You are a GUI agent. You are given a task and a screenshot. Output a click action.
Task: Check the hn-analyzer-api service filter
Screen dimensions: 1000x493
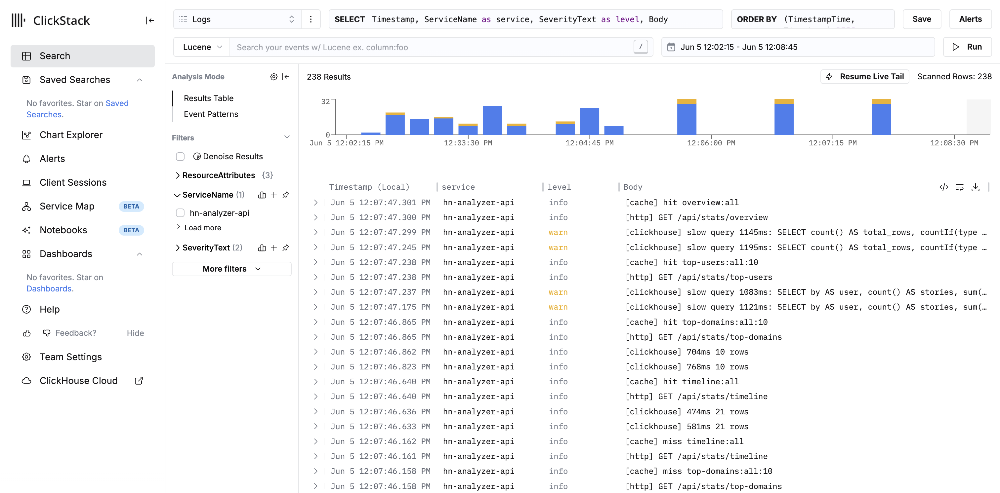(180, 213)
